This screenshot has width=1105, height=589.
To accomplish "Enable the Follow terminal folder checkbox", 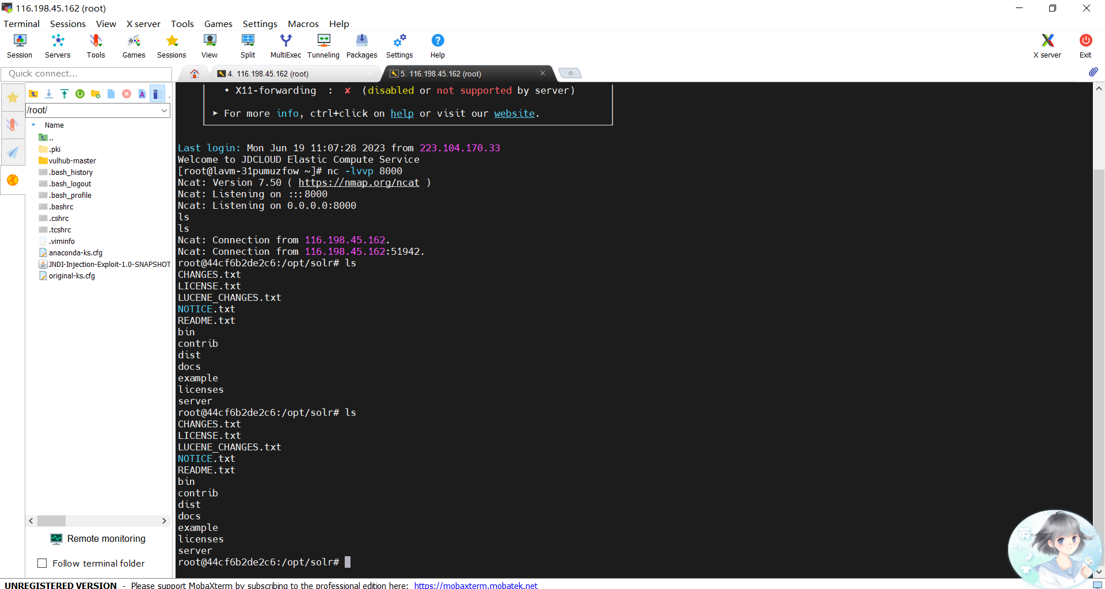I will pyautogui.click(x=42, y=563).
